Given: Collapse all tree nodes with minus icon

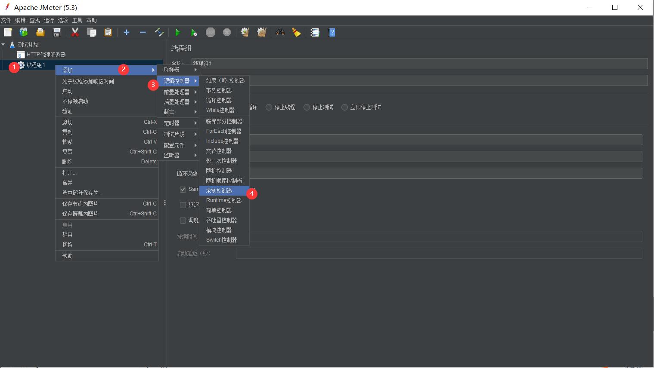Looking at the screenshot, I should tap(143, 32).
